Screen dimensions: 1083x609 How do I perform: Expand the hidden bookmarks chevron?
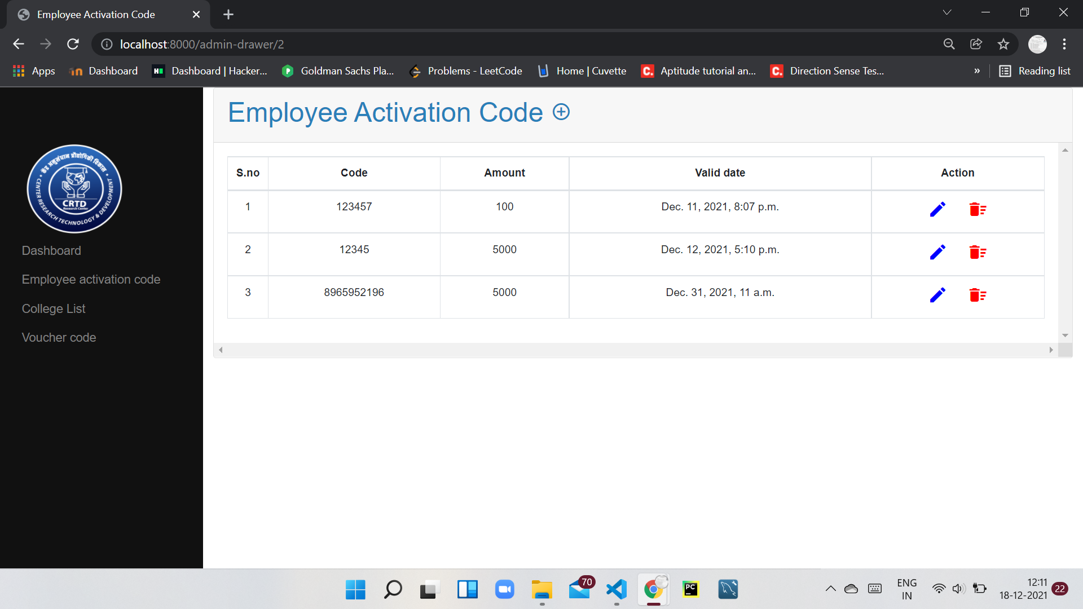(977, 71)
